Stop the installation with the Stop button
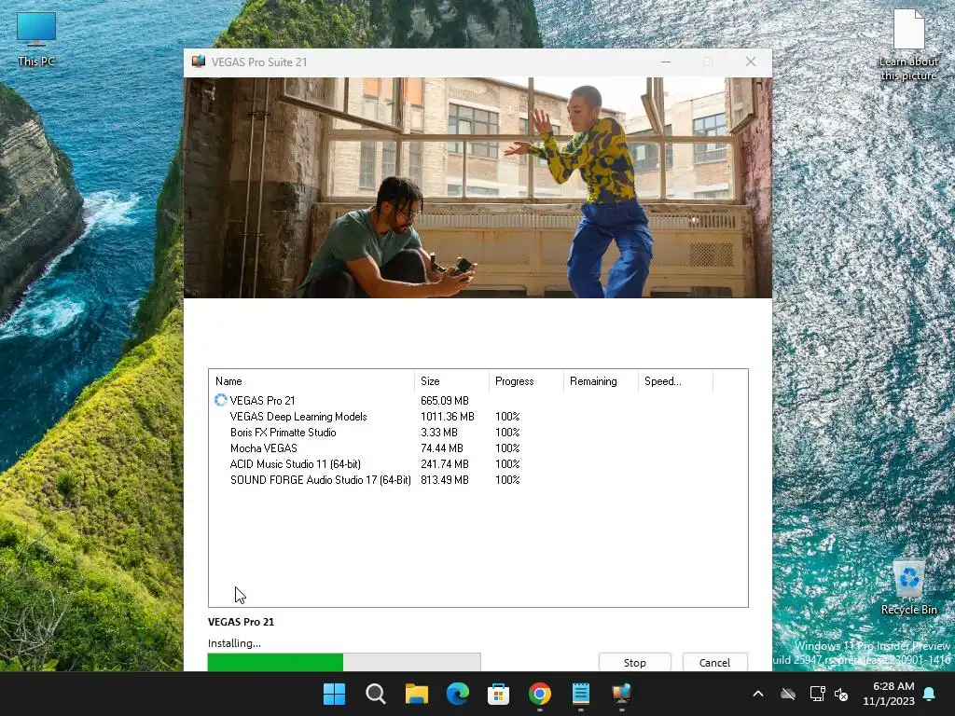 [x=634, y=663]
